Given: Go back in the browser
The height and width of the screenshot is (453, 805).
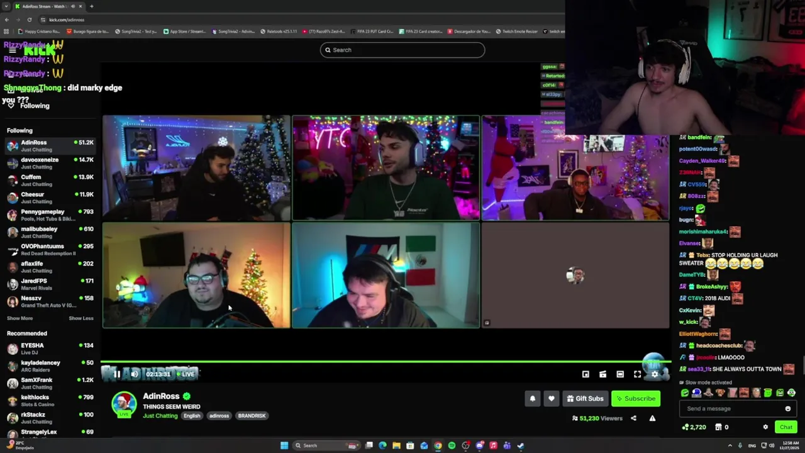Looking at the screenshot, I should coord(7,20).
